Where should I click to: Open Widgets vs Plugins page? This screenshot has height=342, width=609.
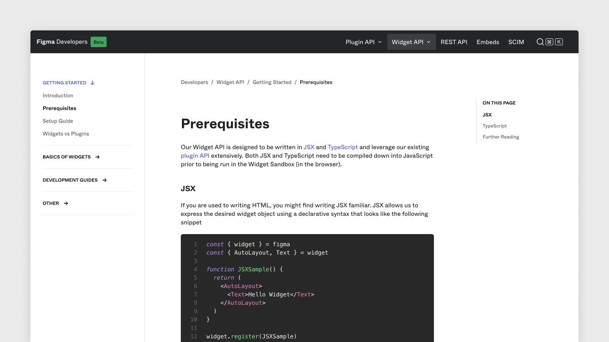coord(66,133)
